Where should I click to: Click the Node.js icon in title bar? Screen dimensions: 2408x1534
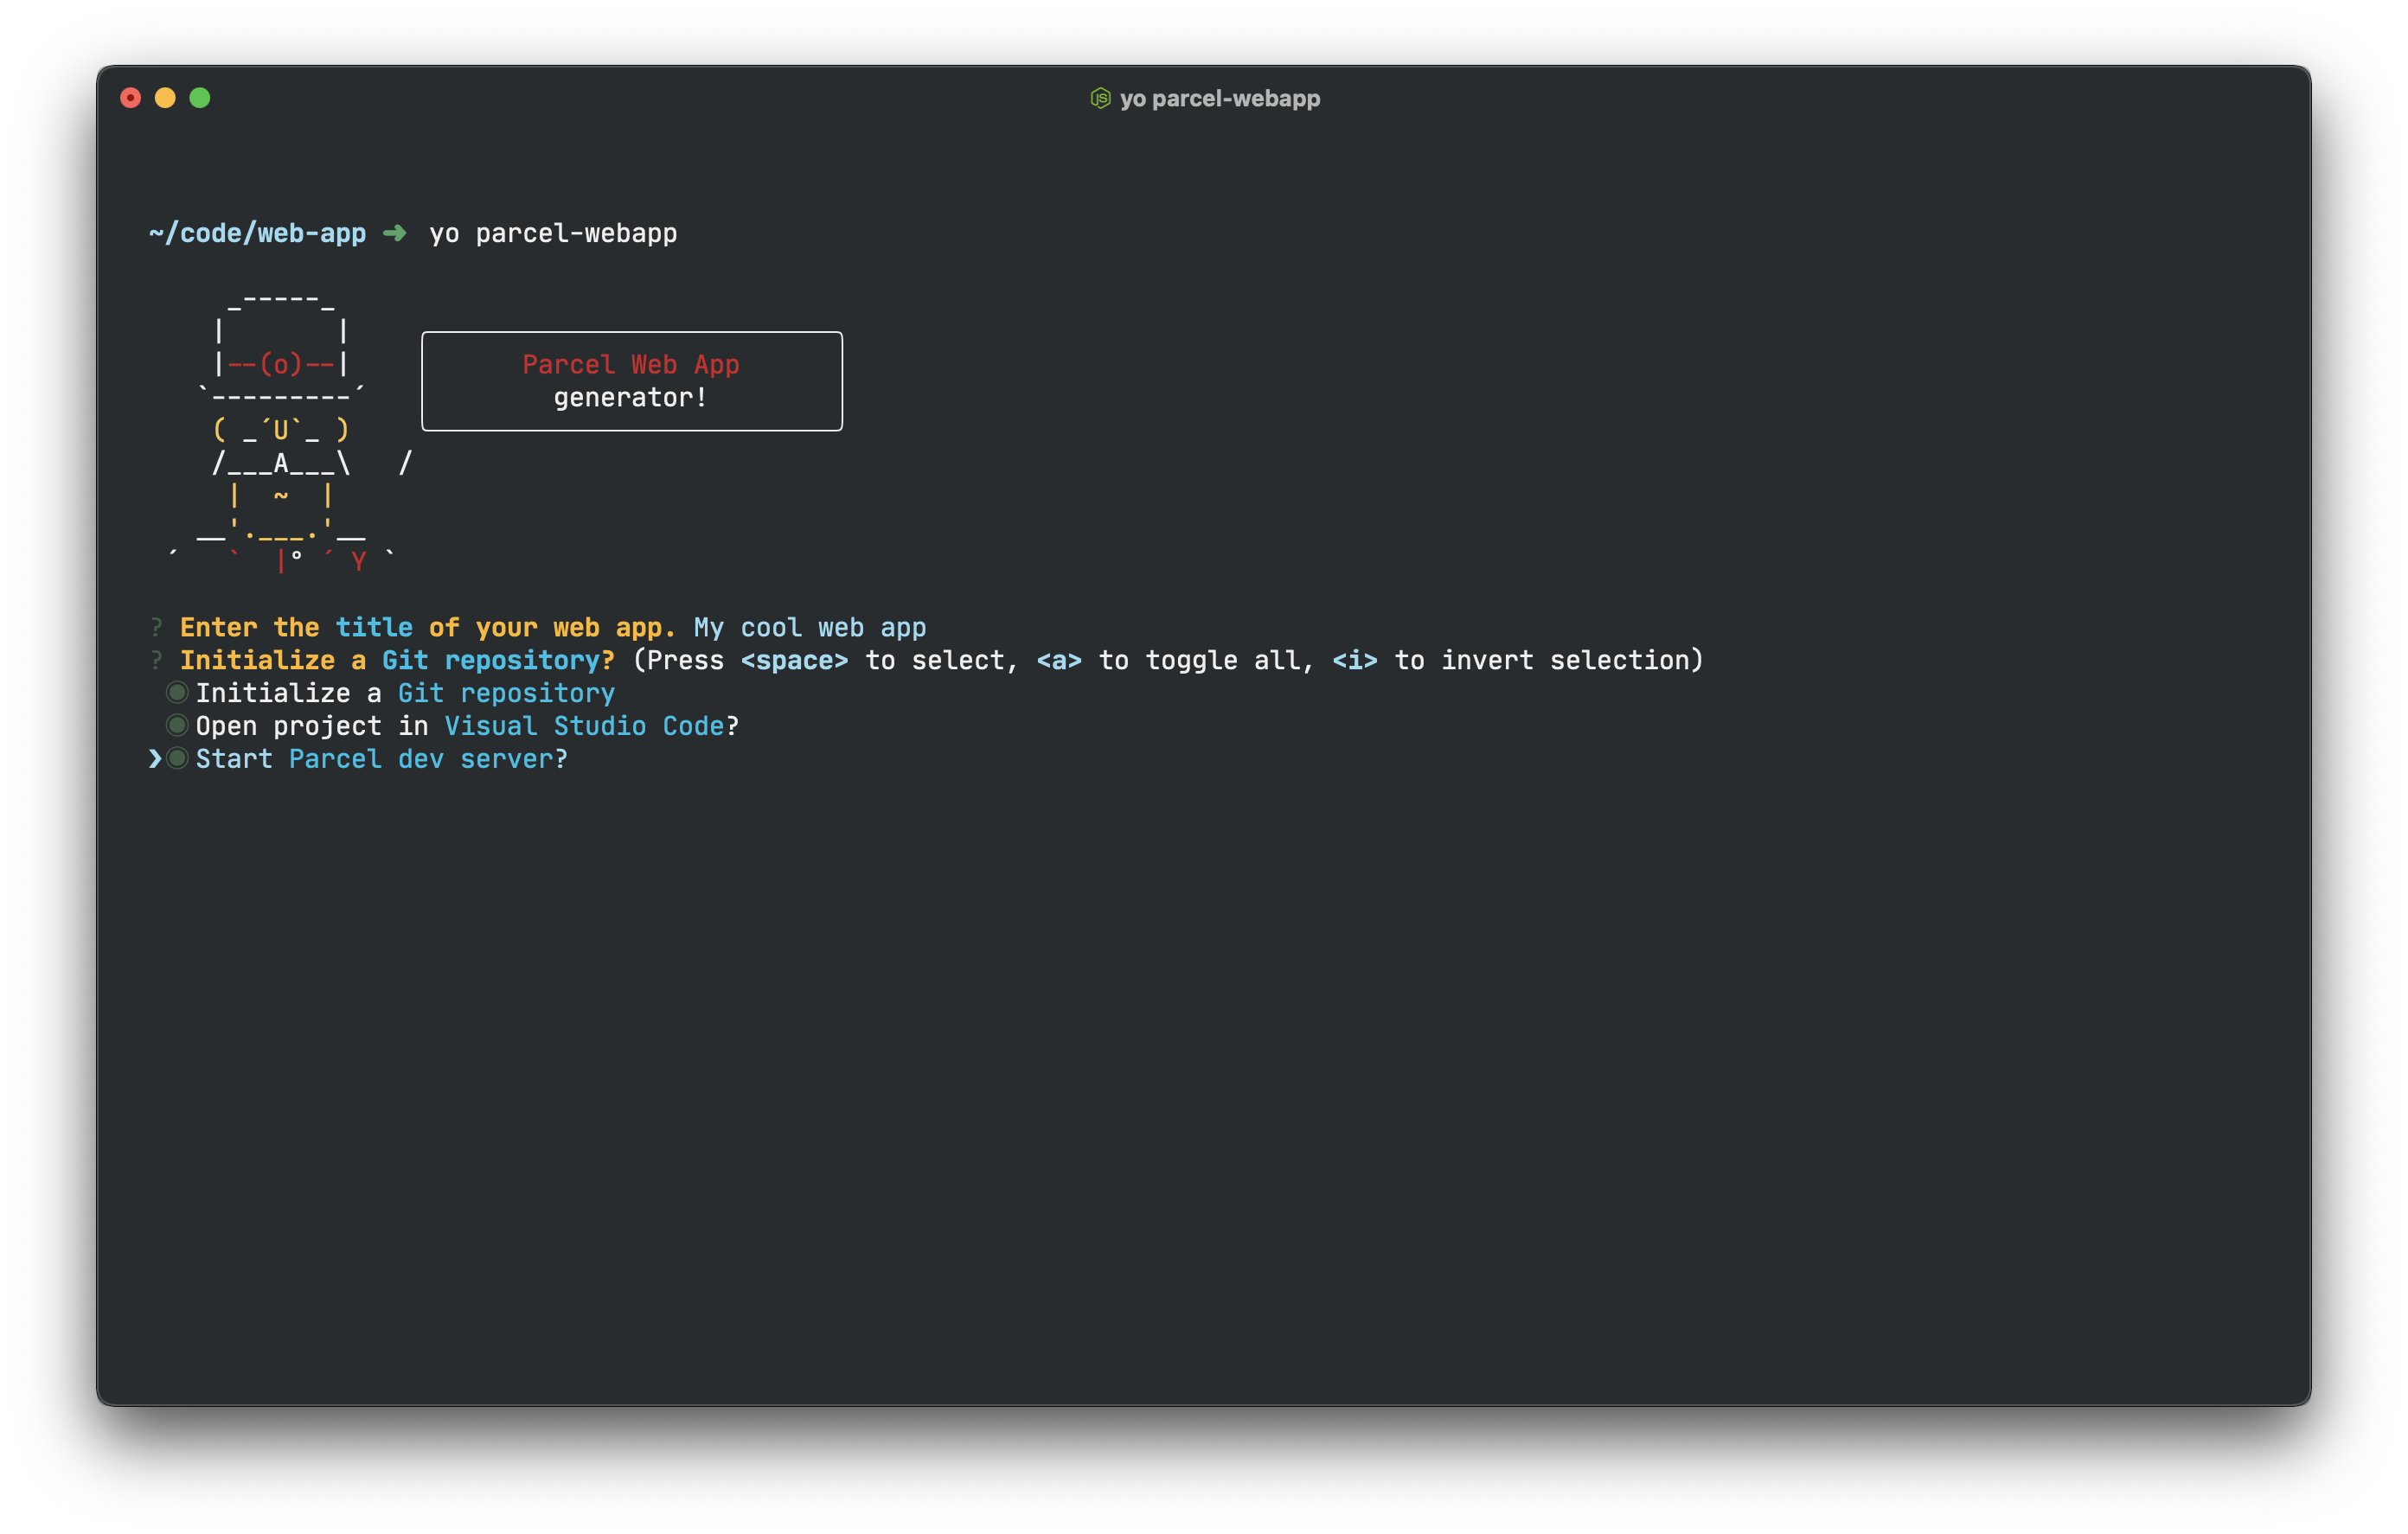tap(1100, 98)
